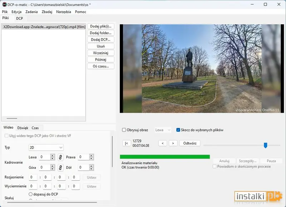Click the Dodaj plik(i)... button
Image resolution: width=286 pixels, height=207 pixels.
101,26
